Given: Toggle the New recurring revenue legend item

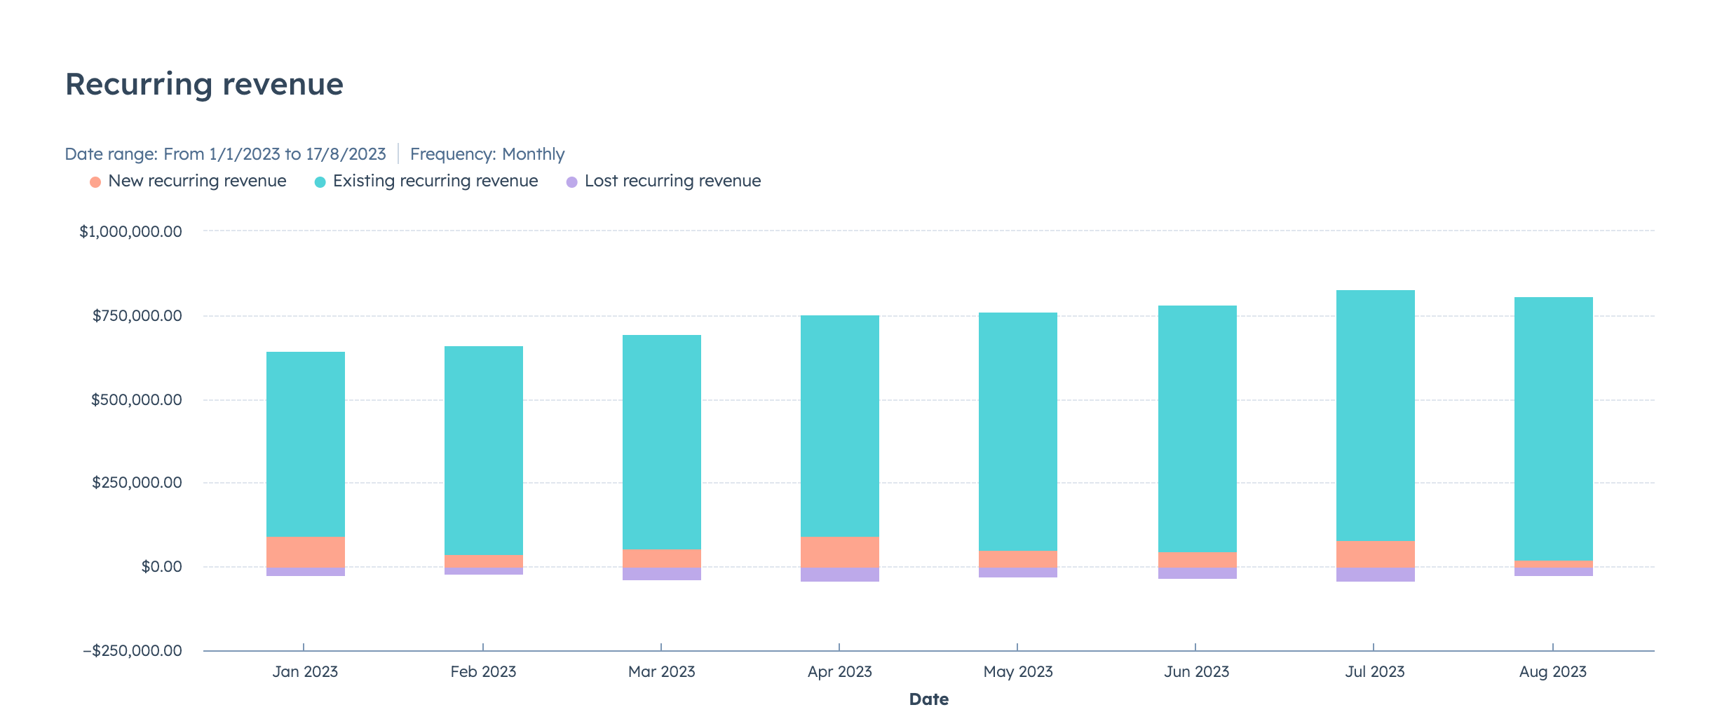Looking at the screenshot, I should [x=188, y=181].
